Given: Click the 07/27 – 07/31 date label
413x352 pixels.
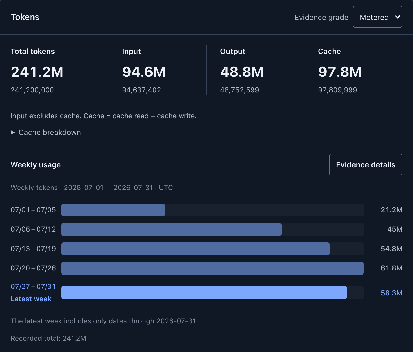Looking at the screenshot, I should click(33, 286).
